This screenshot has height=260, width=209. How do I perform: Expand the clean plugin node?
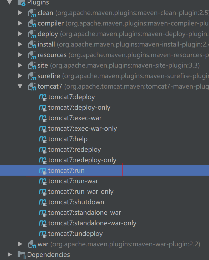coord(20,13)
